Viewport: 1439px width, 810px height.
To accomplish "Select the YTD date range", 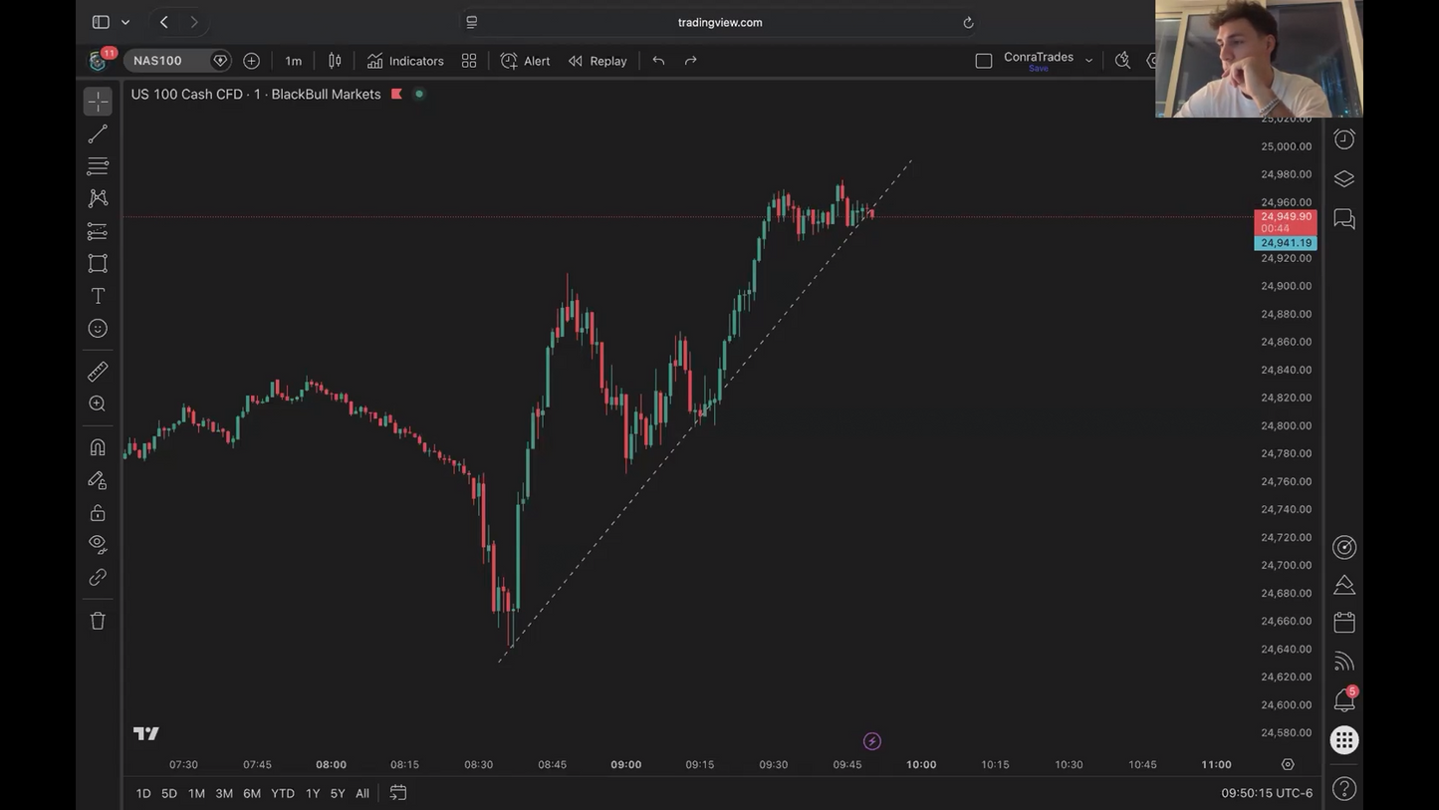I will coord(283,793).
